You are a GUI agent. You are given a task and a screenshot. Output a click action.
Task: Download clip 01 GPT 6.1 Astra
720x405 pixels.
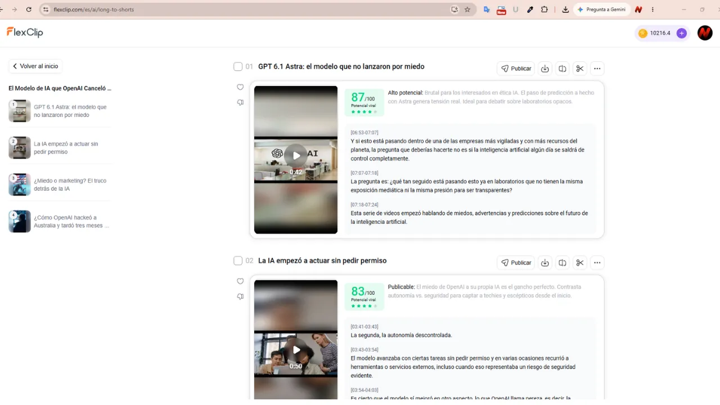544,69
